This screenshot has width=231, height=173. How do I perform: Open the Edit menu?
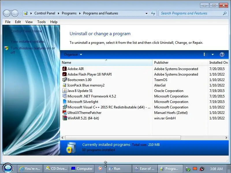(x=18, y=22)
